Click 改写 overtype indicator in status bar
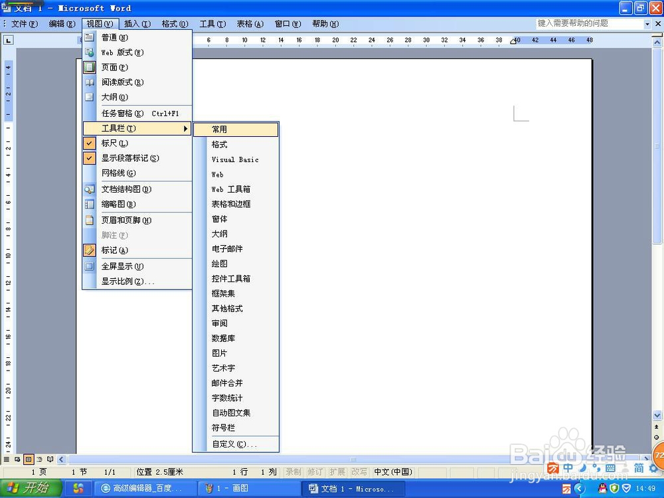 point(359,471)
